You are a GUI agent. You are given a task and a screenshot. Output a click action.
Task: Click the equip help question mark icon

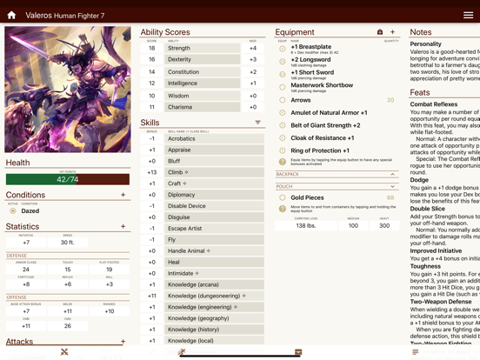pos(283,162)
